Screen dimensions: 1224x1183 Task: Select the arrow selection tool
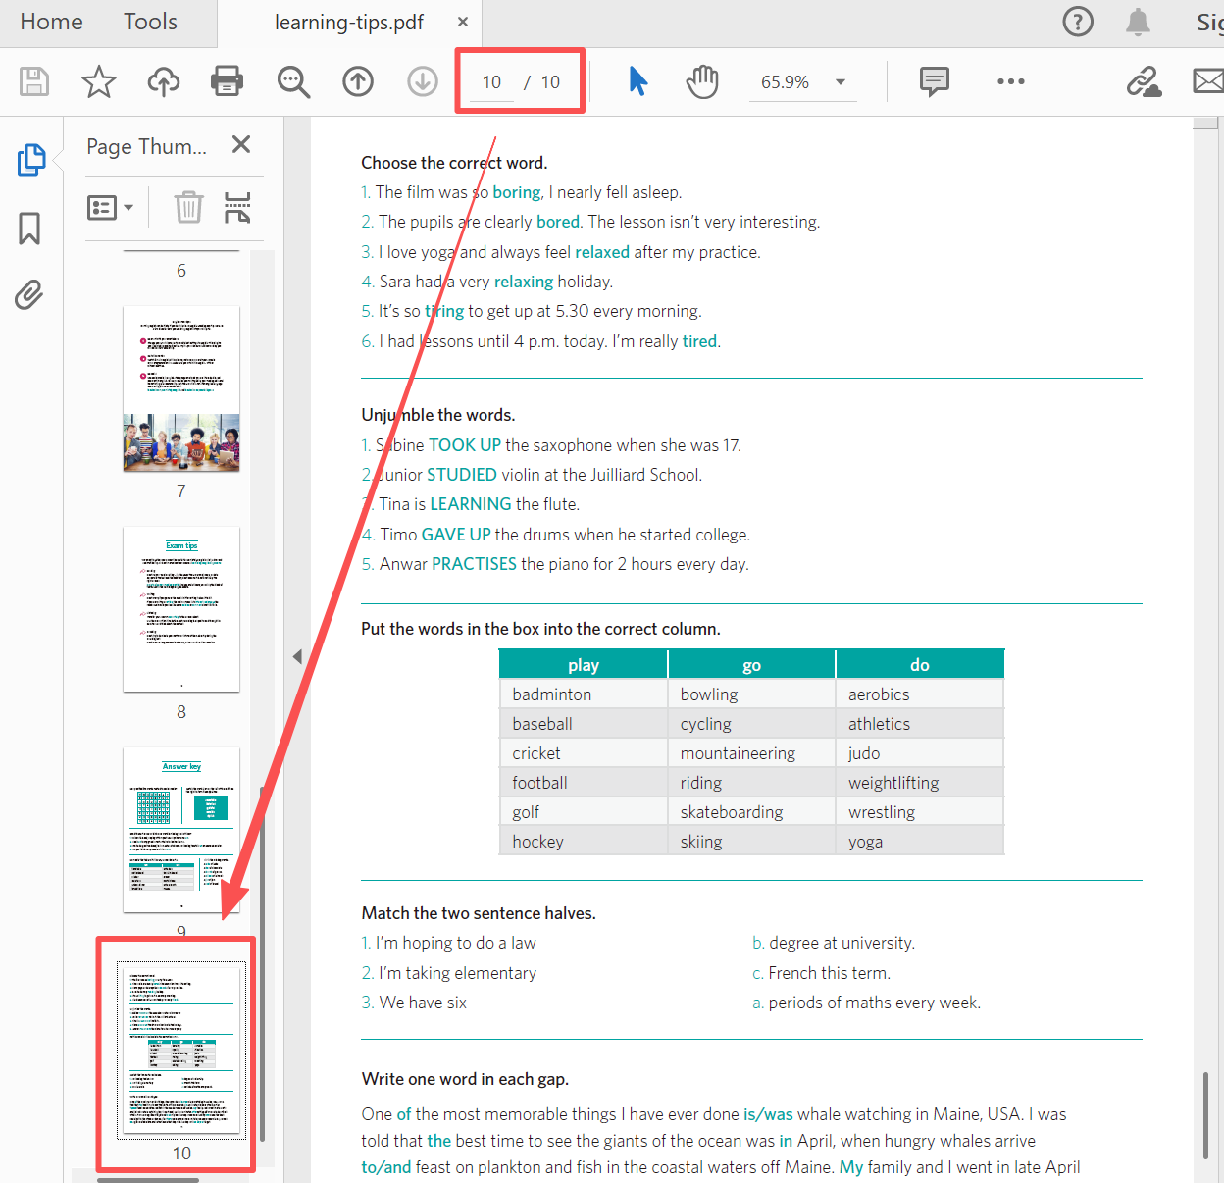[637, 81]
